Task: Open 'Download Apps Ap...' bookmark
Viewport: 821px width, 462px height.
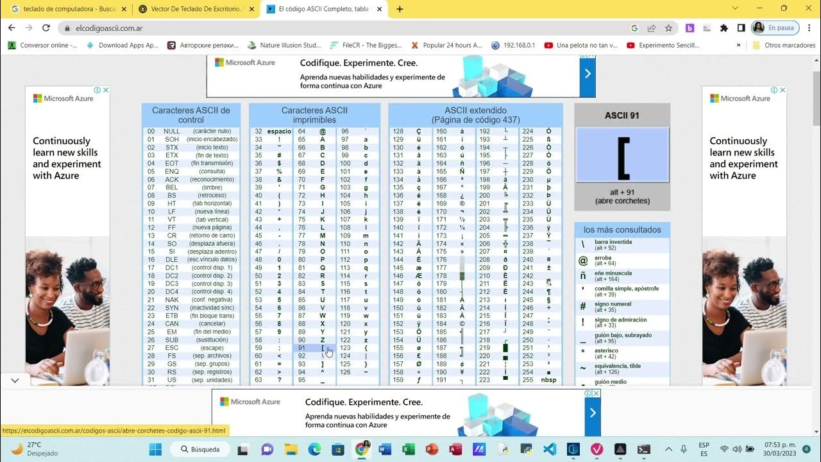Action: [x=123, y=46]
